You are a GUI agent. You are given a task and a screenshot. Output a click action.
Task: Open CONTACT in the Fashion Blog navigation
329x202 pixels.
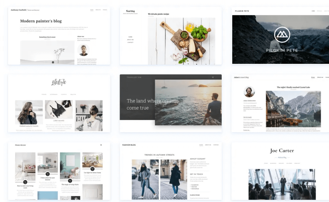click(216, 145)
